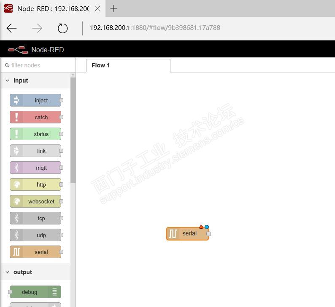The image size is (335, 307).
Task: Select the http input node
Action: [x=35, y=184]
